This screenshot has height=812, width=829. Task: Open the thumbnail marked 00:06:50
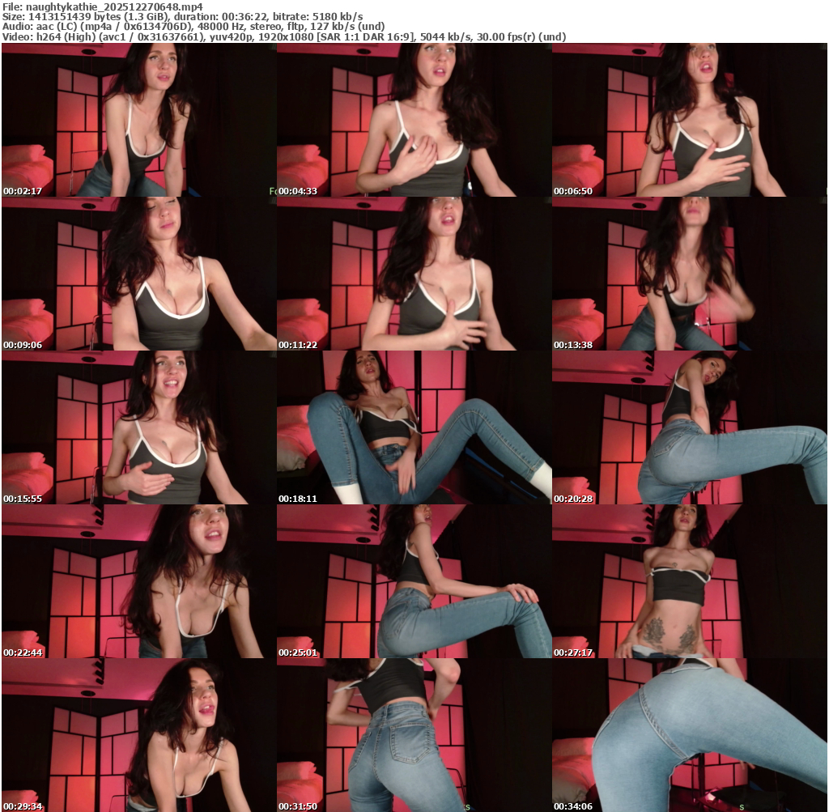(689, 120)
